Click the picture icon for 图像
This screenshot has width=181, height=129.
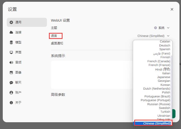coord(11,73)
